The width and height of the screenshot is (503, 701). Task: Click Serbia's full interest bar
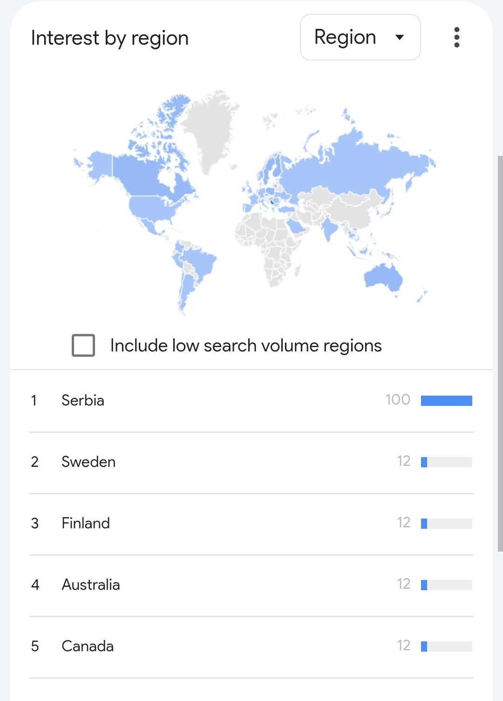[x=446, y=401]
